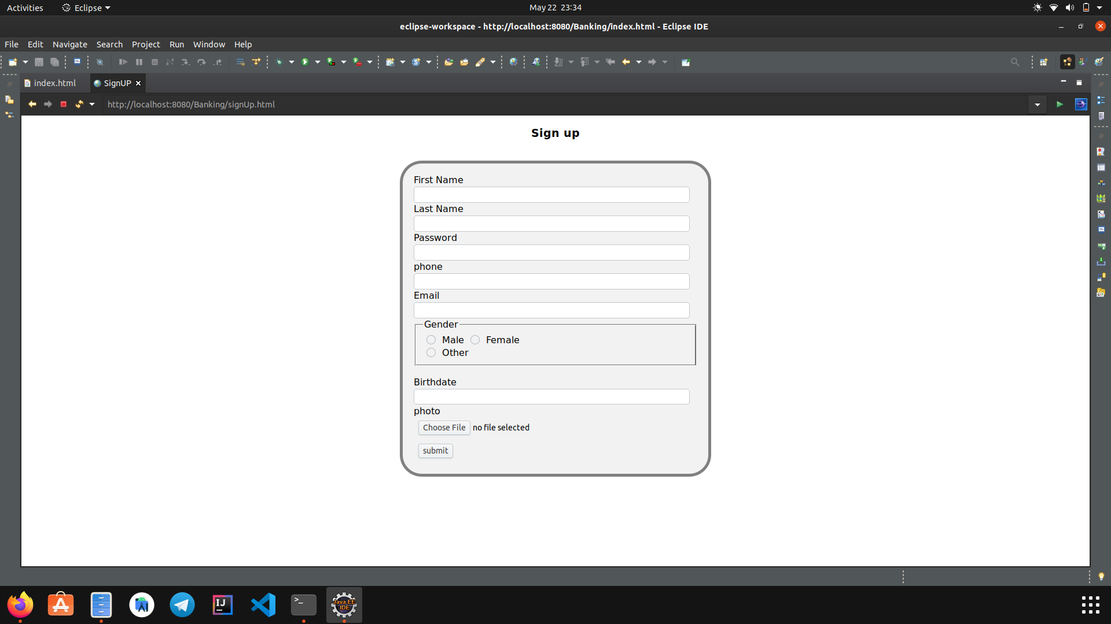This screenshot has height=624, width=1111.
Task: Click the green Run button in toolbar
Action: click(305, 62)
